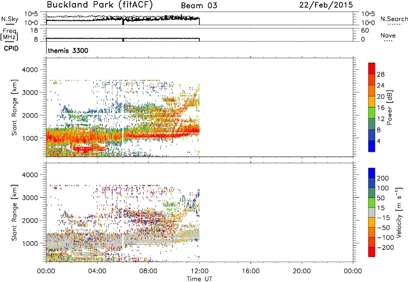
Task: Click the frequency trace plot
Action: point(123,39)
